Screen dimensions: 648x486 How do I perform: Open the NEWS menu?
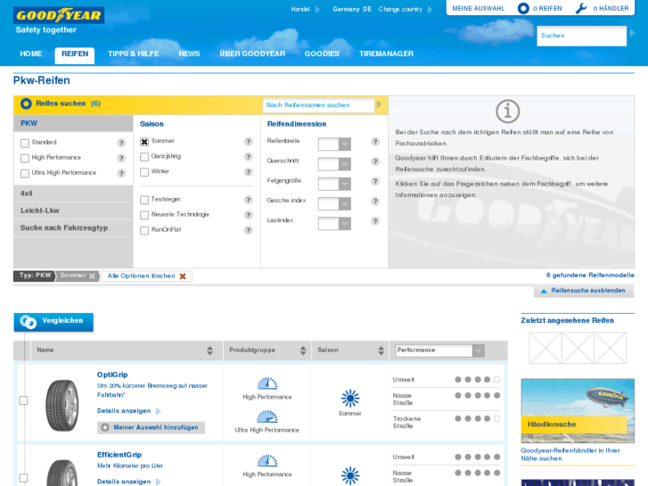tap(189, 54)
